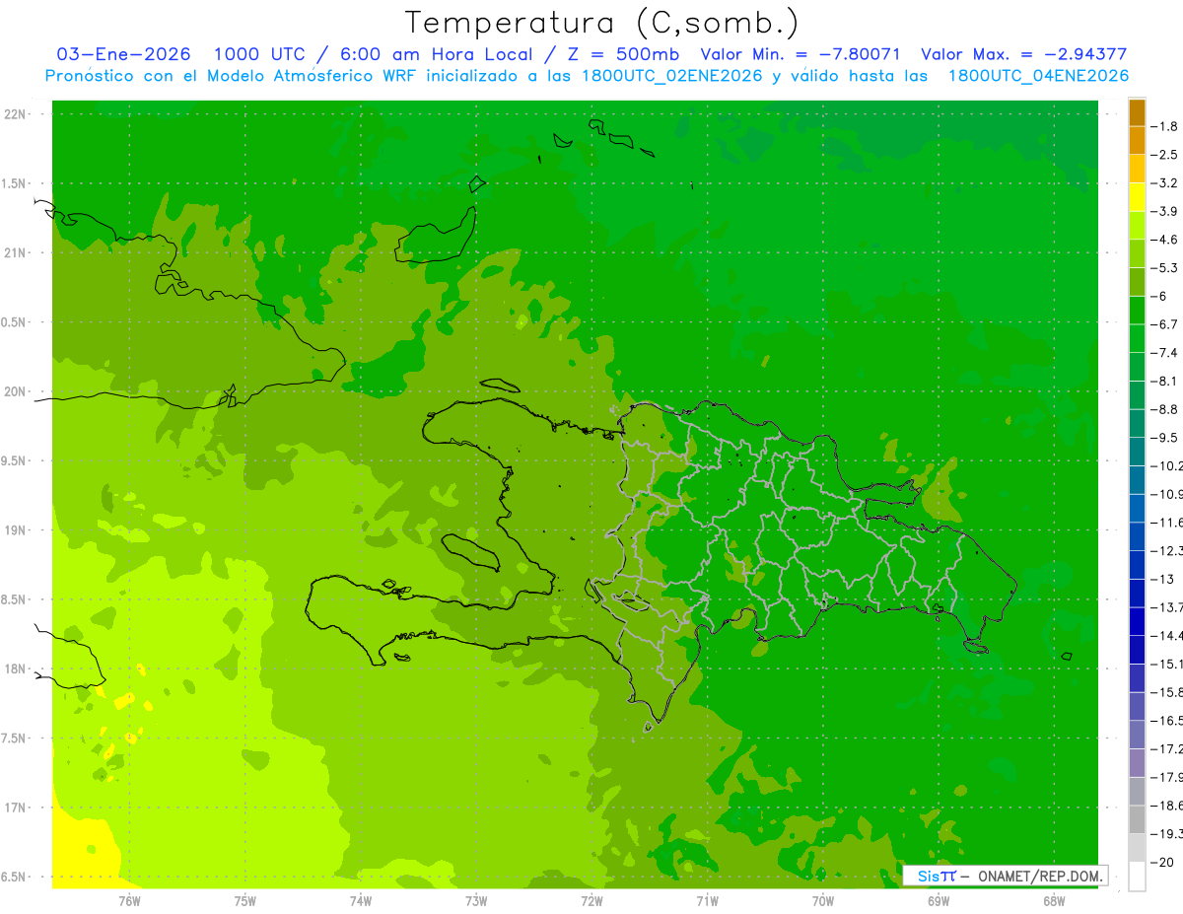Click the "68W" longitude label
This screenshot has width=1183, height=914.
pos(1054,900)
